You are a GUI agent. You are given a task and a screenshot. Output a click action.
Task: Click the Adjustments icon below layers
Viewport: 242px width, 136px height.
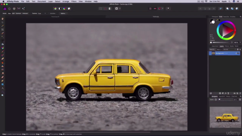(223, 93)
